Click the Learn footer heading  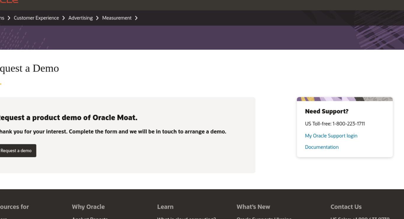165,207
